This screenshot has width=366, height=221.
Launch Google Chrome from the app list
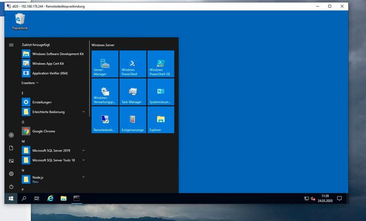pyautogui.click(x=54, y=131)
